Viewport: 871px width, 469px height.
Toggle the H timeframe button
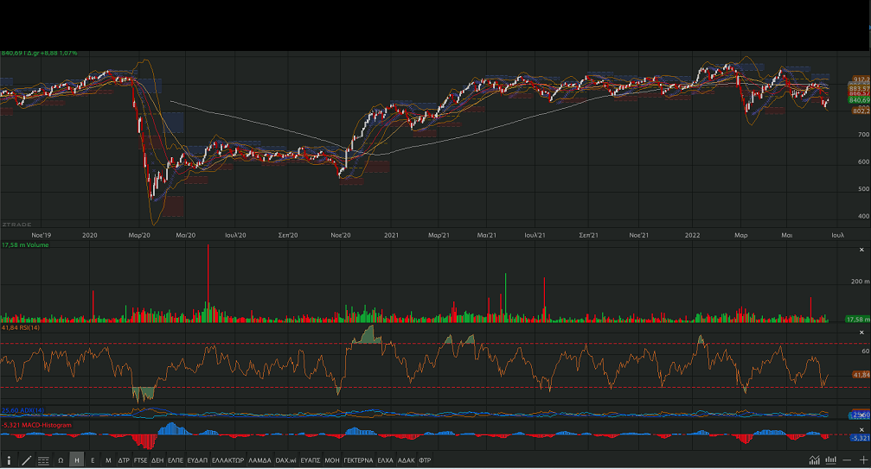pyautogui.click(x=76, y=460)
